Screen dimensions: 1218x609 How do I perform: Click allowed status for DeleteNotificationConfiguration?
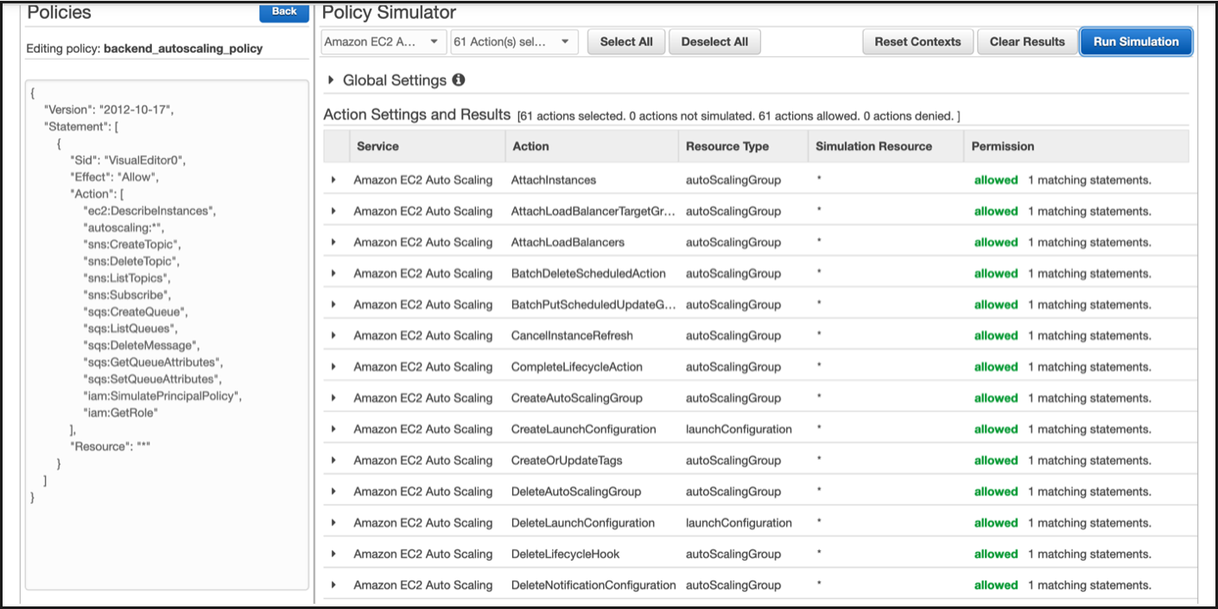pos(996,585)
